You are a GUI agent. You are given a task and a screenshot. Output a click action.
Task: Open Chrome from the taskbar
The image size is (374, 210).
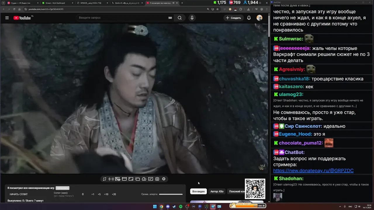pyautogui.click(x=161, y=206)
